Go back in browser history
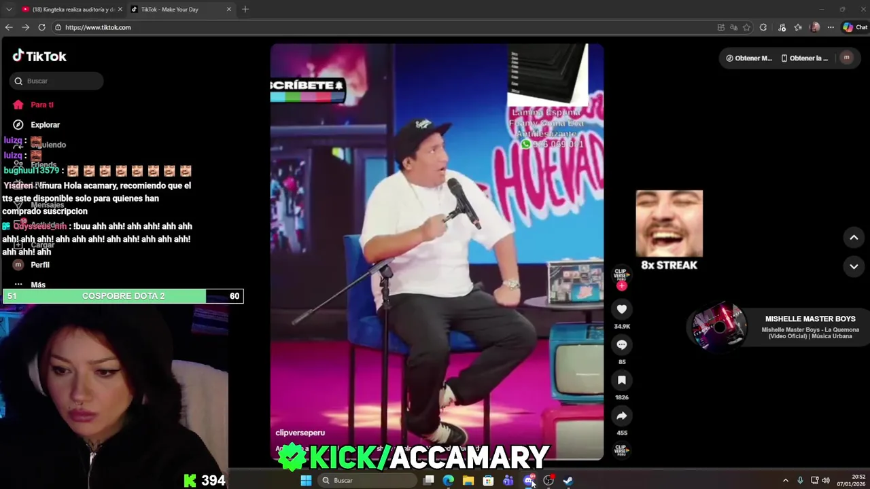This screenshot has width=870, height=489. [x=9, y=27]
